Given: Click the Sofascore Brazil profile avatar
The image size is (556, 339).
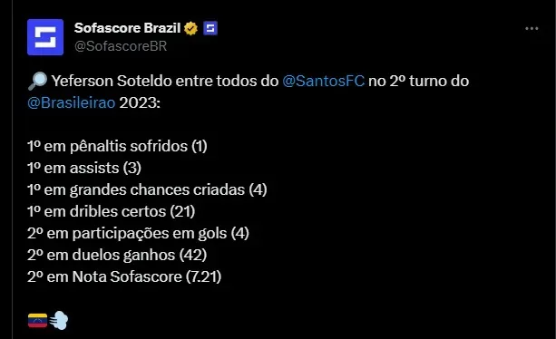Looking at the screenshot, I should (x=45, y=37).
